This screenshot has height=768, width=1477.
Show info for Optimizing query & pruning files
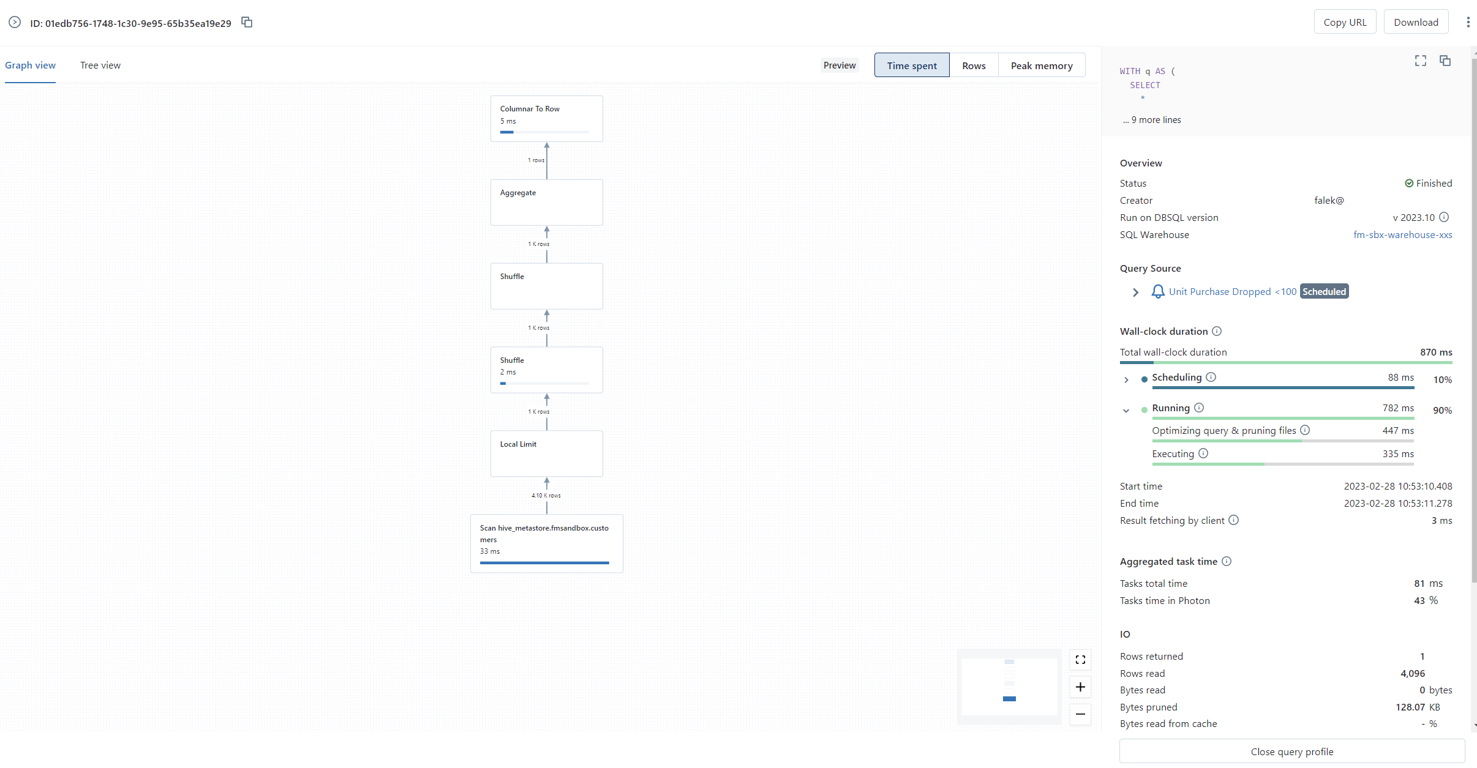(1306, 430)
